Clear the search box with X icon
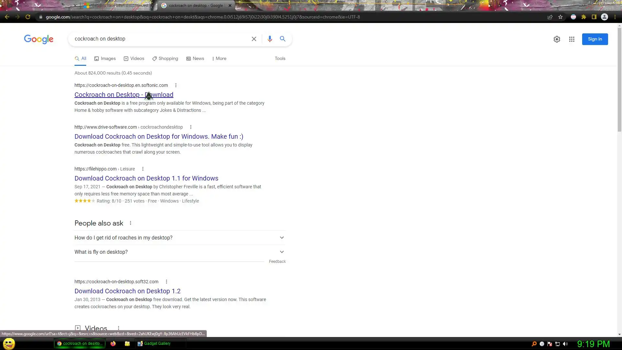This screenshot has width=622, height=350. (x=254, y=39)
